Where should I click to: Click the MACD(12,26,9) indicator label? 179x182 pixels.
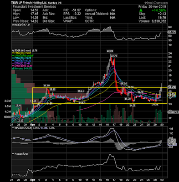[x=21, y=128]
